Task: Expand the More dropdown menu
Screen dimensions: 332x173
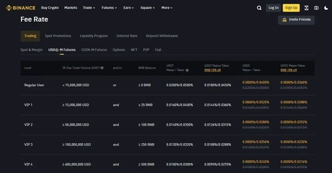Action: pyautogui.click(x=167, y=8)
